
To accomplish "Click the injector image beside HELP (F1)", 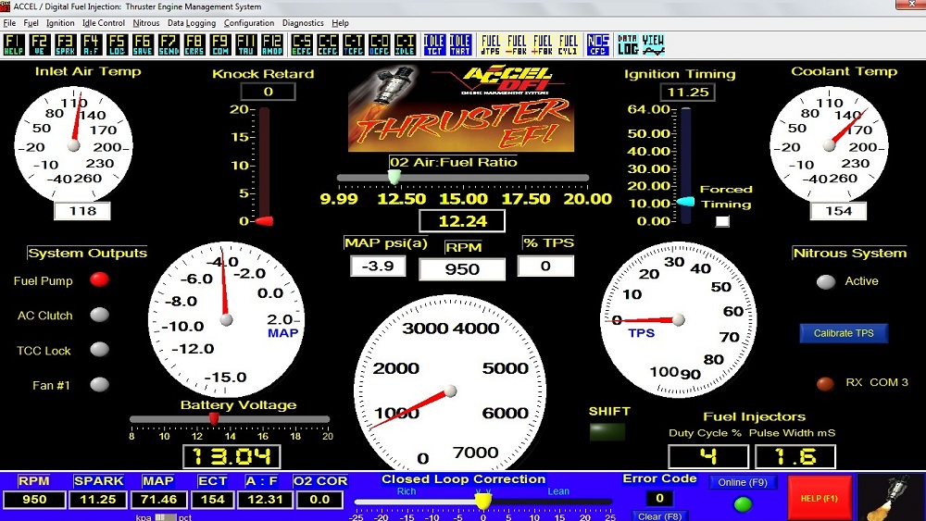I will click(x=891, y=497).
